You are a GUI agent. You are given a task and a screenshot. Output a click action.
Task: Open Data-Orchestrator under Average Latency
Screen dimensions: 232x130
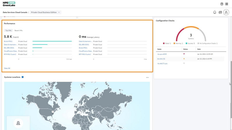[85, 41]
